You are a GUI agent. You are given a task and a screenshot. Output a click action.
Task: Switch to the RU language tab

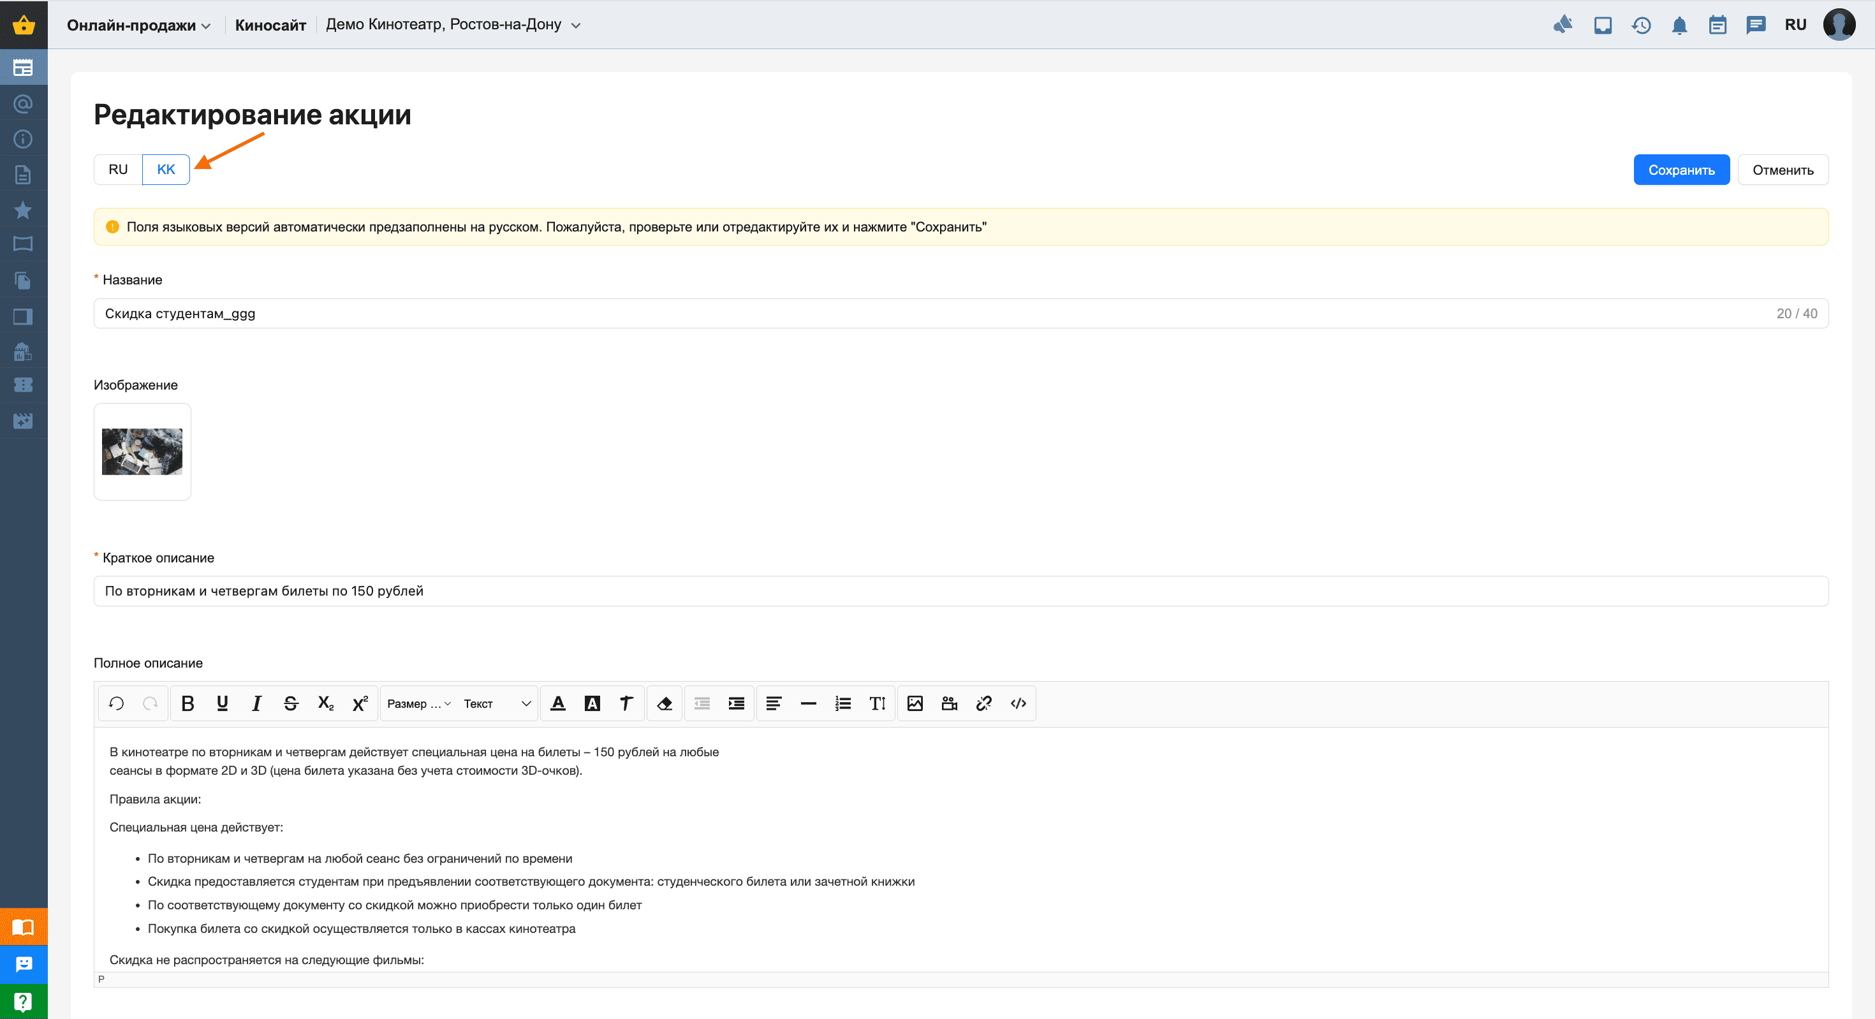click(118, 170)
